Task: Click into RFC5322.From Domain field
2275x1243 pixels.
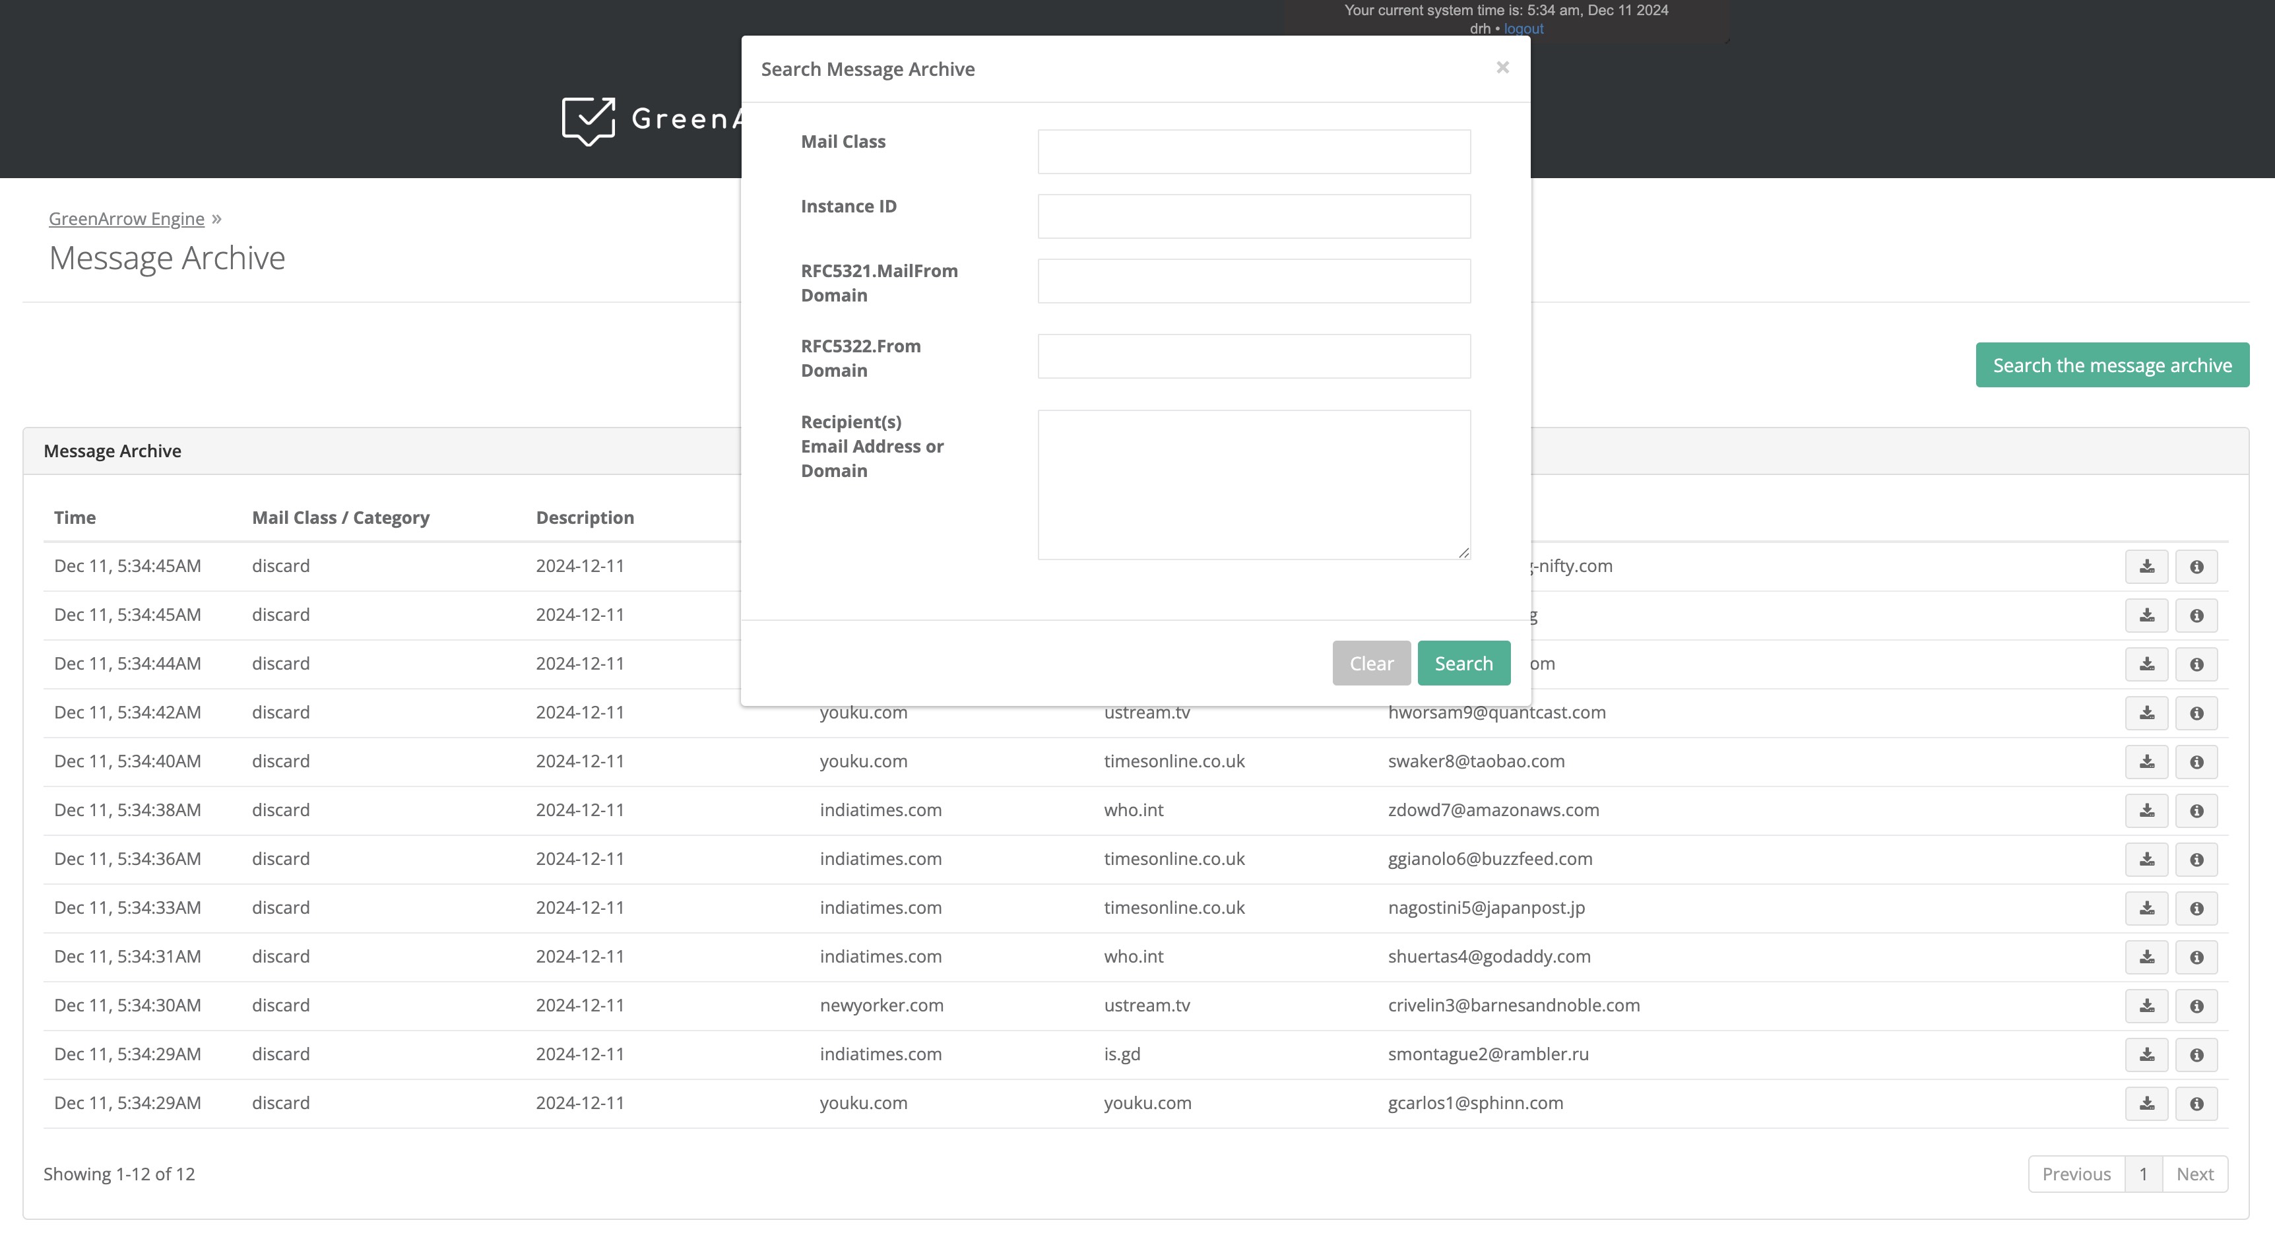Action: (x=1253, y=356)
